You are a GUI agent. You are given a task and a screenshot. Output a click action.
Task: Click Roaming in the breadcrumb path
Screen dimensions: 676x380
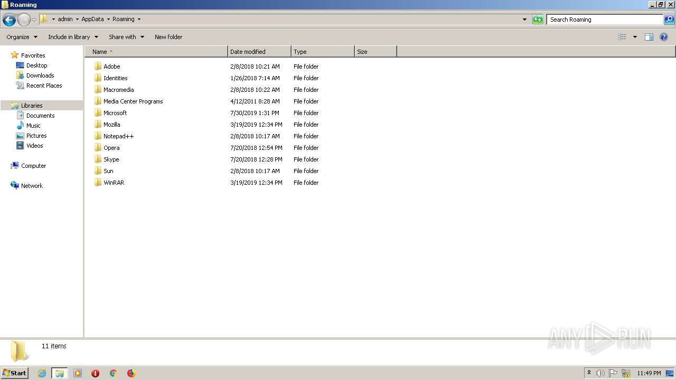tap(124, 19)
